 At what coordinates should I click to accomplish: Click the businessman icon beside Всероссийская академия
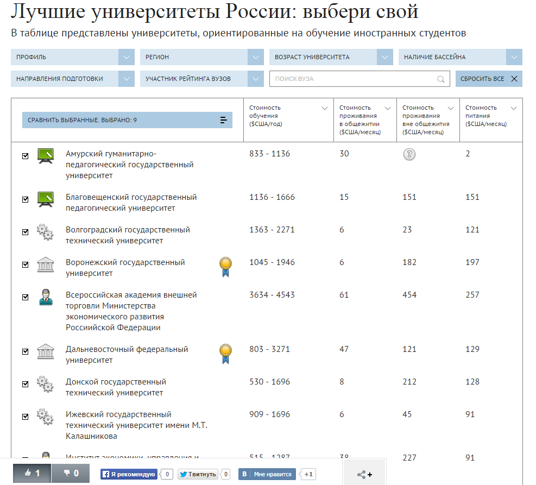click(x=46, y=297)
